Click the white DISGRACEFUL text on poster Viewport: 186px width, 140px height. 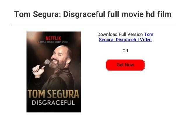click(x=53, y=103)
